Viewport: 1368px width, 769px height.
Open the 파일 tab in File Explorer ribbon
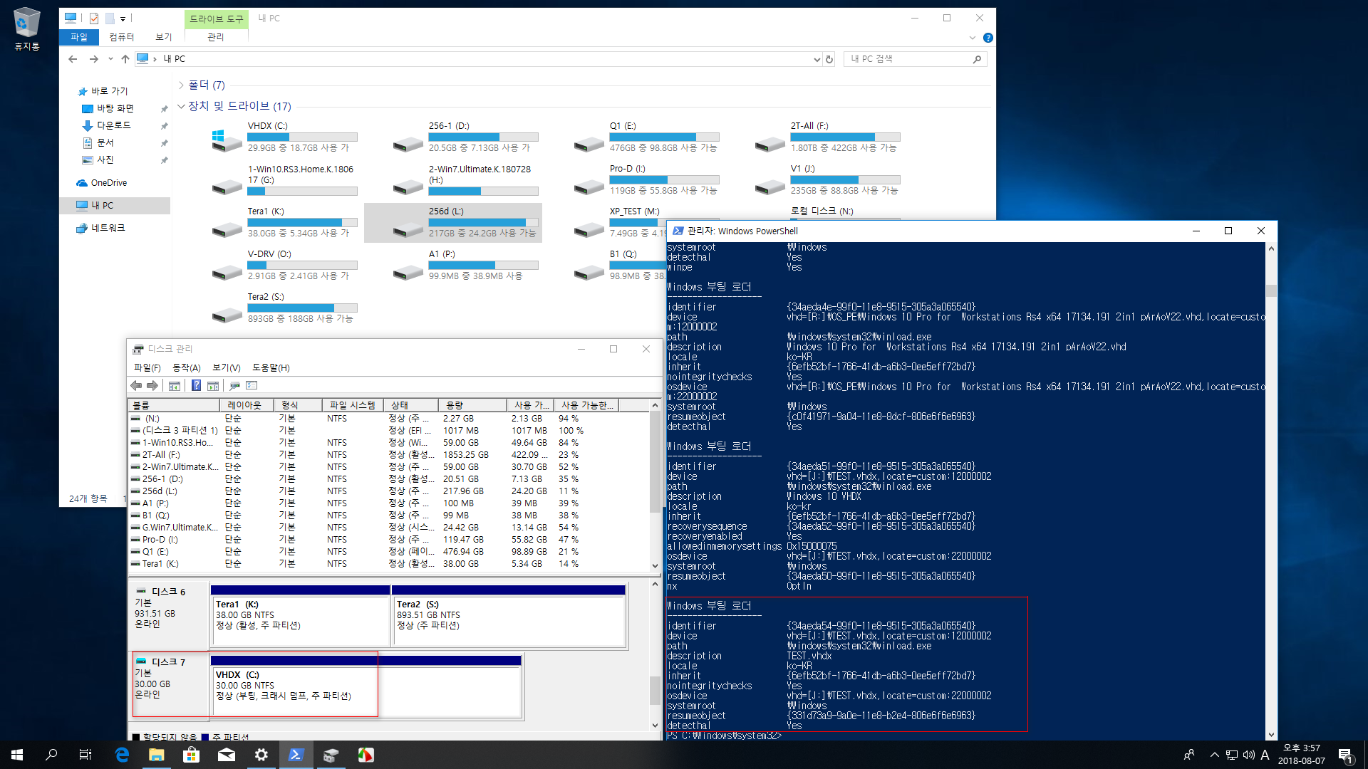(79, 37)
